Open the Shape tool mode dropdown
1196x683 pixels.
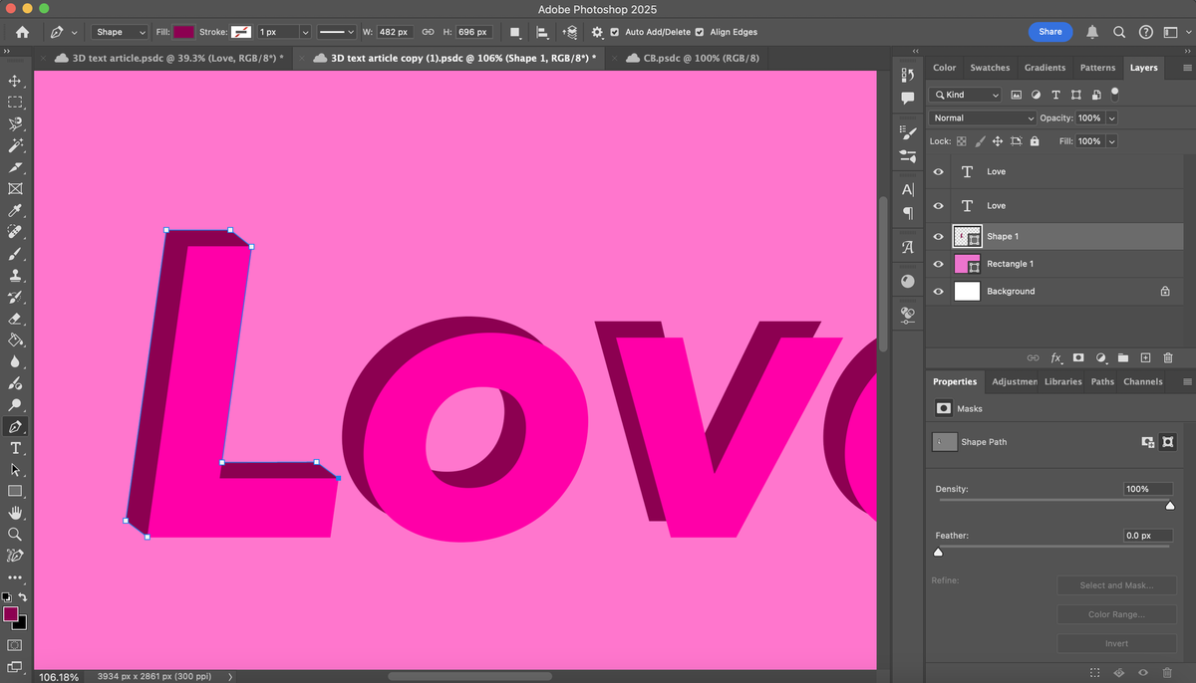coord(119,31)
